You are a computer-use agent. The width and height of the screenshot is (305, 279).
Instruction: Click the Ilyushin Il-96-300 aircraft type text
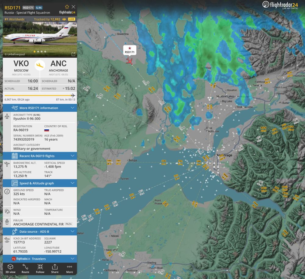point(27,119)
